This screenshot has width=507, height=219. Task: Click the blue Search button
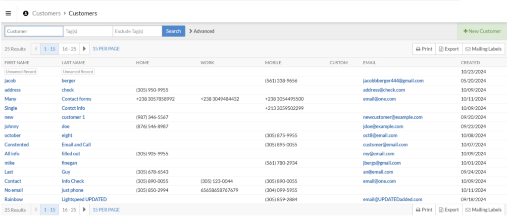point(174,31)
